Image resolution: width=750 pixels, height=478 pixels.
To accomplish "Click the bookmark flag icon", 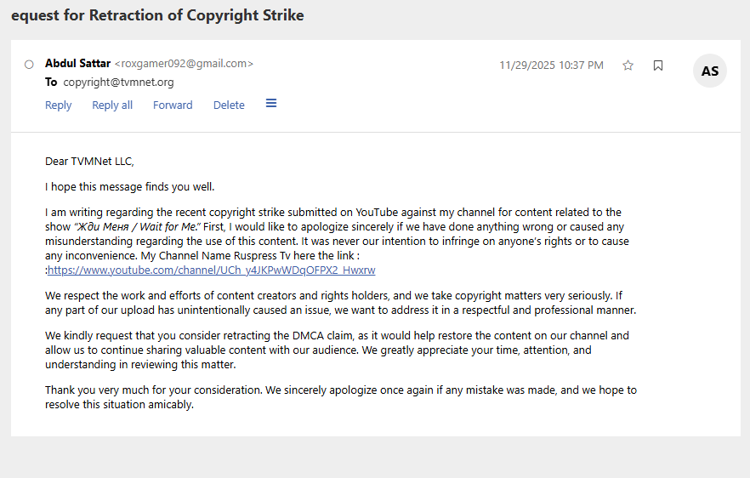I will click(658, 65).
